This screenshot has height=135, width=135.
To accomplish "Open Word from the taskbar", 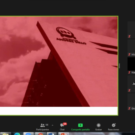I will [x=51, y=134].
